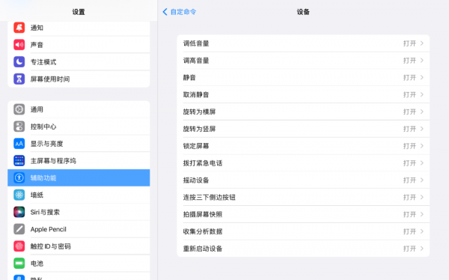
Task: Click the 设备 page title
Action: coord(303,12)
